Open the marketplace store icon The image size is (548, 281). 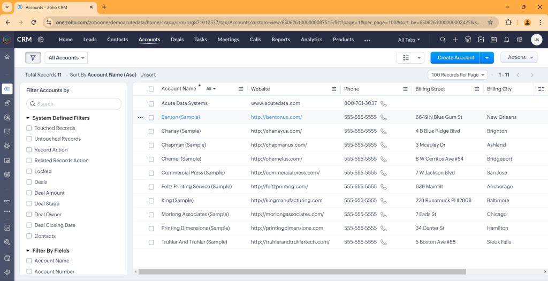[468, 40]
